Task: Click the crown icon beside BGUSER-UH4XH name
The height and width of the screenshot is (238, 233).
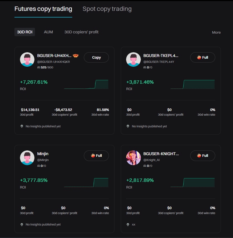Action: pyautogui.click(x=75, y=56)
